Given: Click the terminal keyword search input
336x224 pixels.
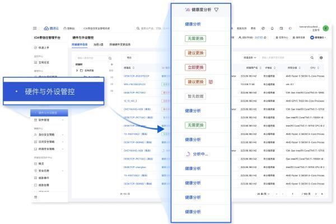Looking at the screenshot, I should (x=284, y=58).
